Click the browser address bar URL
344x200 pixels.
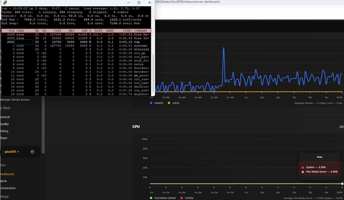[187, 2]
